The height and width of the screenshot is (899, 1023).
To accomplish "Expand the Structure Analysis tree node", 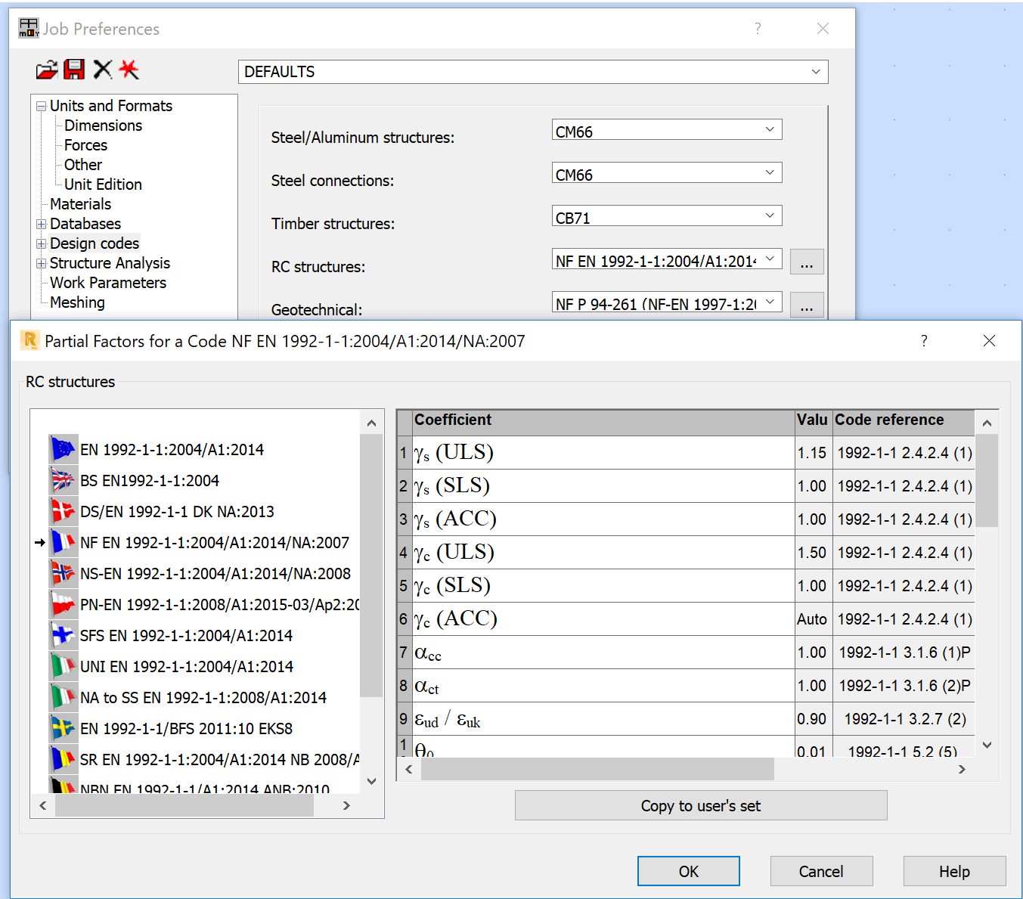I will (42, 264).
